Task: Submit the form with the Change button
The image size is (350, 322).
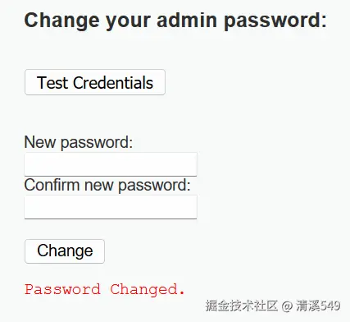Action: (x=65, y=251)
